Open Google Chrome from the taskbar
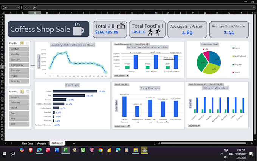The height and width of the screenshot is (161, 257). [x=101, y=150]
